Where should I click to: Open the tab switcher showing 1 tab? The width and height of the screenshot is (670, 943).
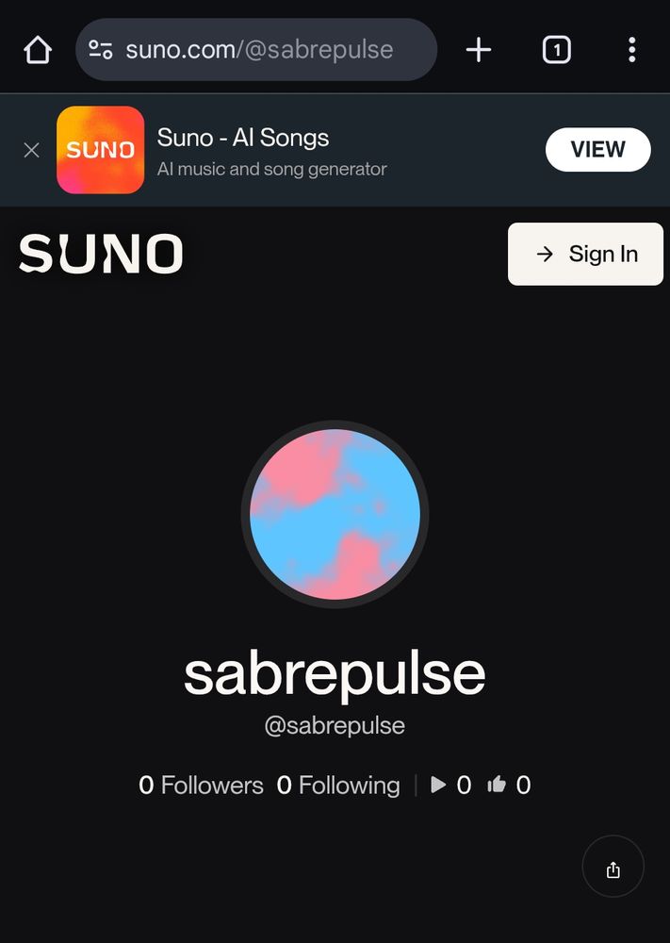click(556, 50)
